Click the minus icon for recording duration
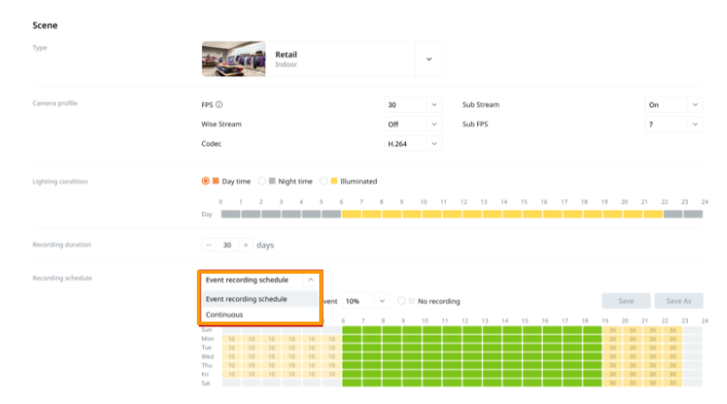Viewport: 727px width, 404px height. [x=208, y=245]
